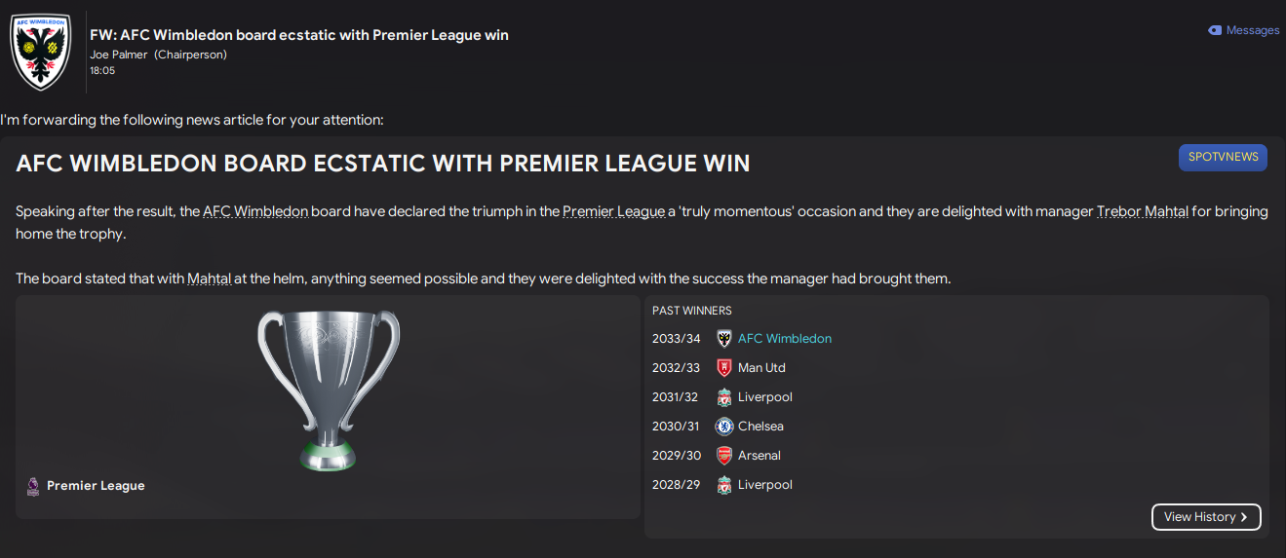Click the 2028/29 Liverpool club badge
The width and height of the screenshot is (1286, 558).
coord(723,485)
